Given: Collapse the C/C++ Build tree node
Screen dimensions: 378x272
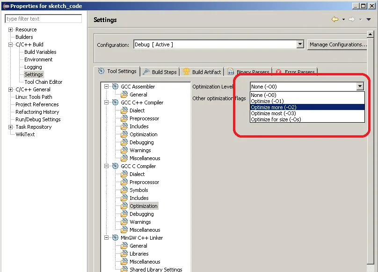Looking at the screenshot, I should coord(10,44).
